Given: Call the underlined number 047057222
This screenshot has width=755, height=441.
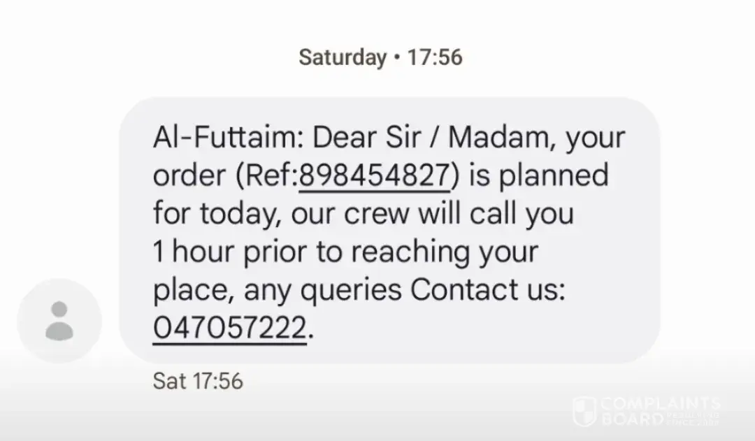Looking at the screenshot, I should (229, 327).
